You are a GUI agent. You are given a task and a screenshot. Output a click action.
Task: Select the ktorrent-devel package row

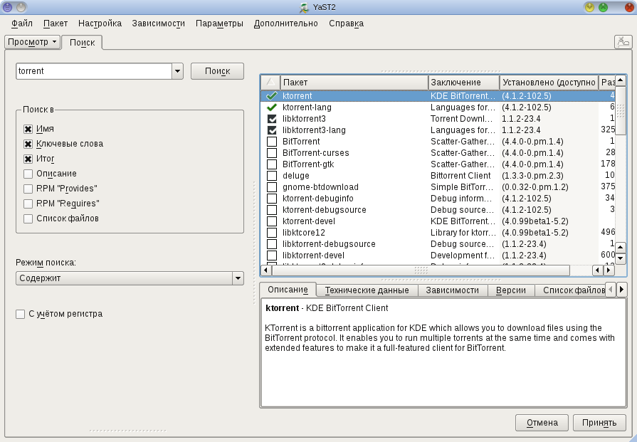[438, 221]
